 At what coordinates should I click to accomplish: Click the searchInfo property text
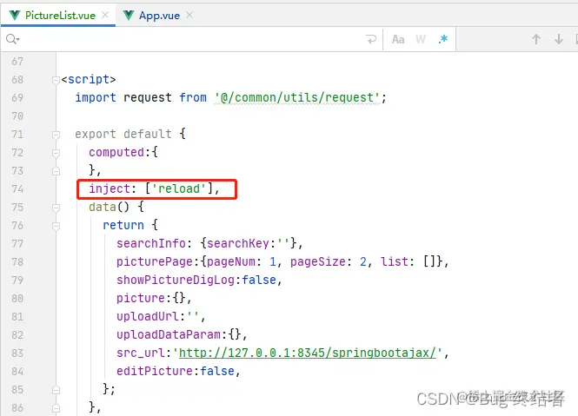(x=151, y=243)
